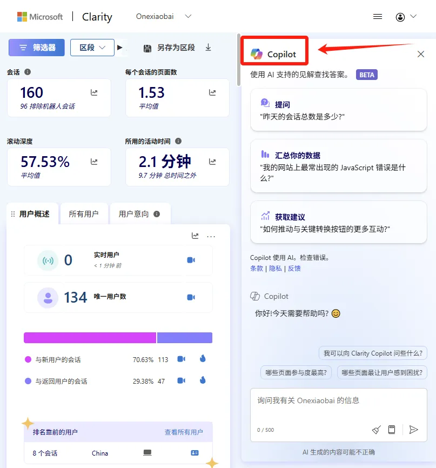The image size is (436, 468).
Task: Open the 筛选器 filter button
Action: tap(36, 48)
